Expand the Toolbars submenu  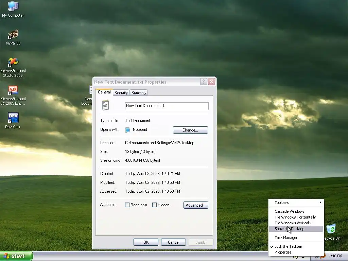(x=296, y=203)
